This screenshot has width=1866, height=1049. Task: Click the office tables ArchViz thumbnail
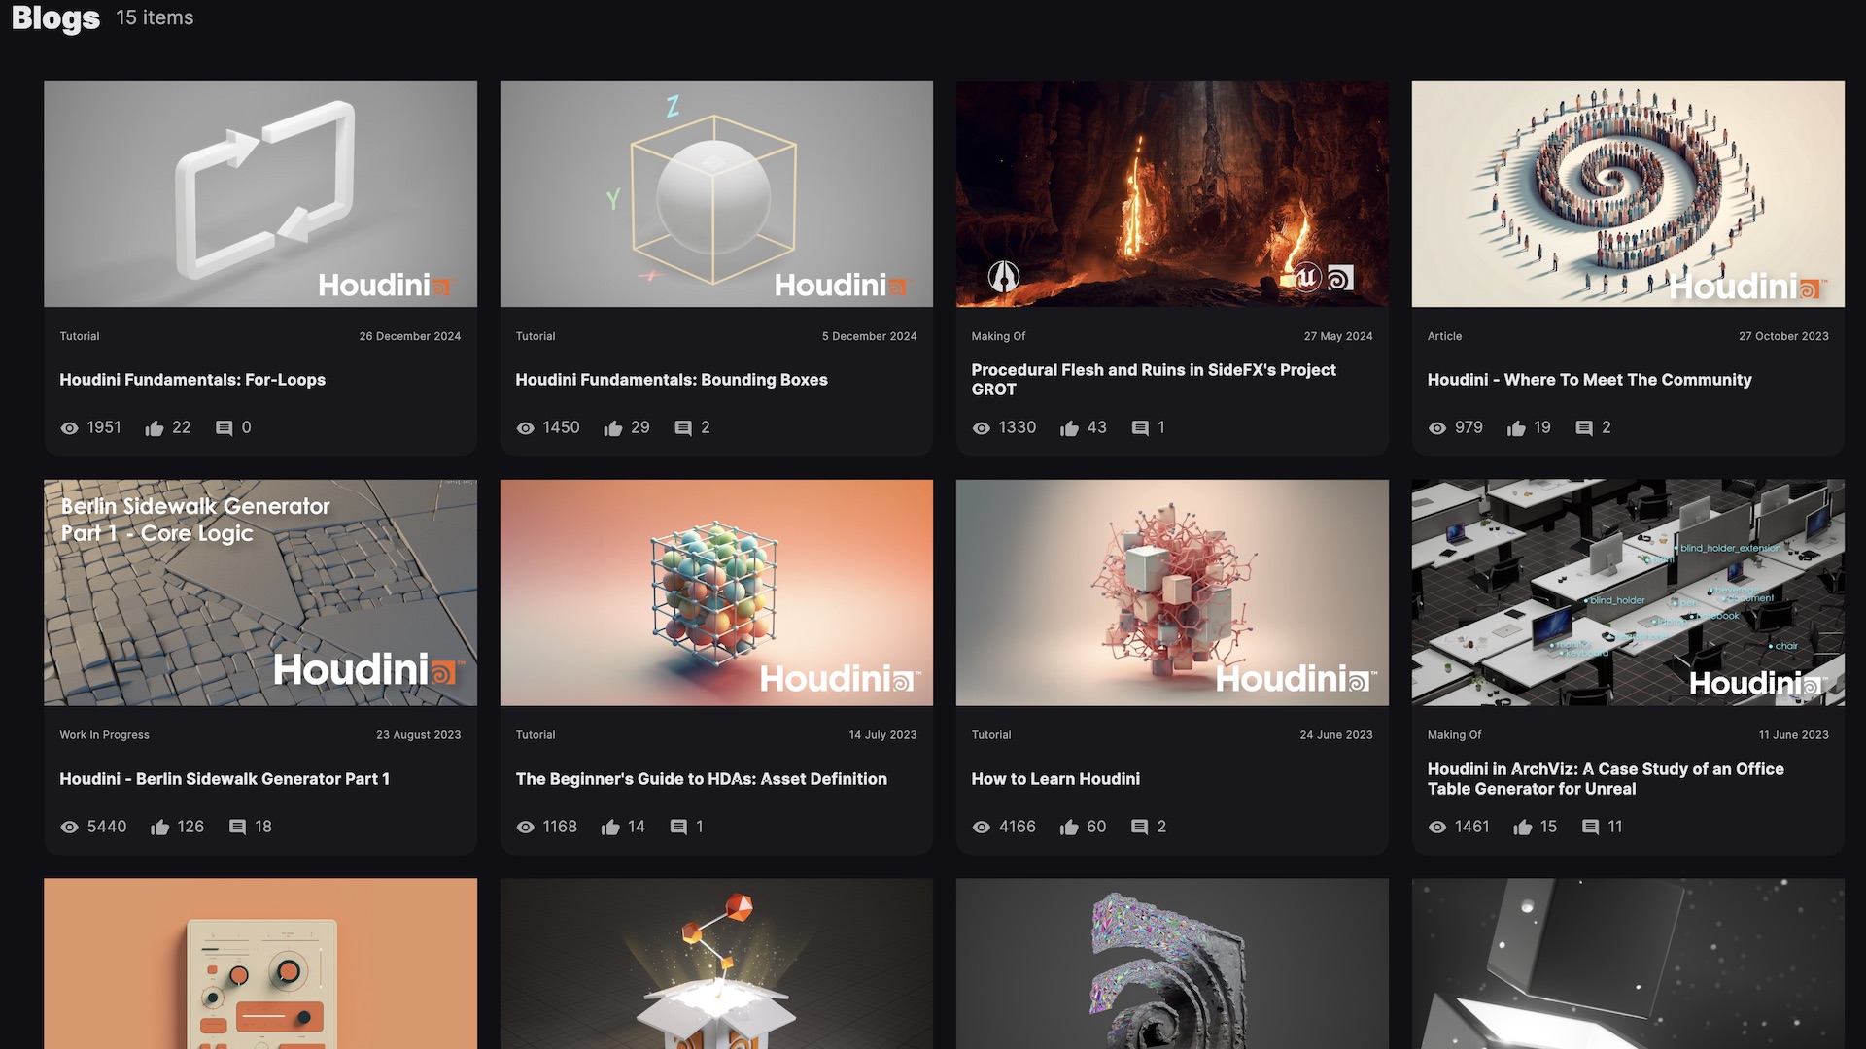click(x=1628, y=592)
